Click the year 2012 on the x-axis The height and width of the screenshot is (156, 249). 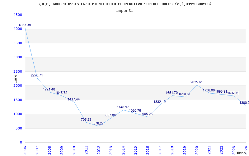pyautogui.click(x=99, y=149)
